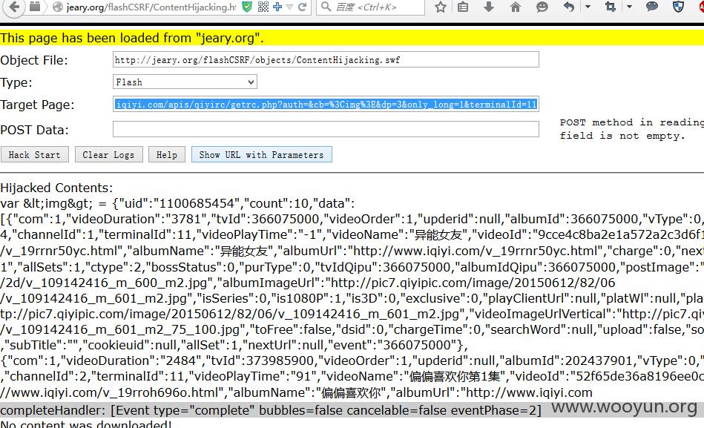Click the site identity globe icon
This screenshot has height=428, width=704.
[57, 7]
